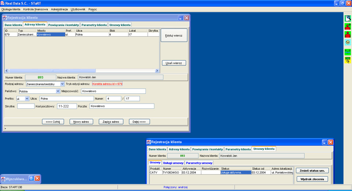Image resolution: width=352 pixels, height=191 pixels.
Task: Click the Zmień status um. button
Action: [312, 171]
